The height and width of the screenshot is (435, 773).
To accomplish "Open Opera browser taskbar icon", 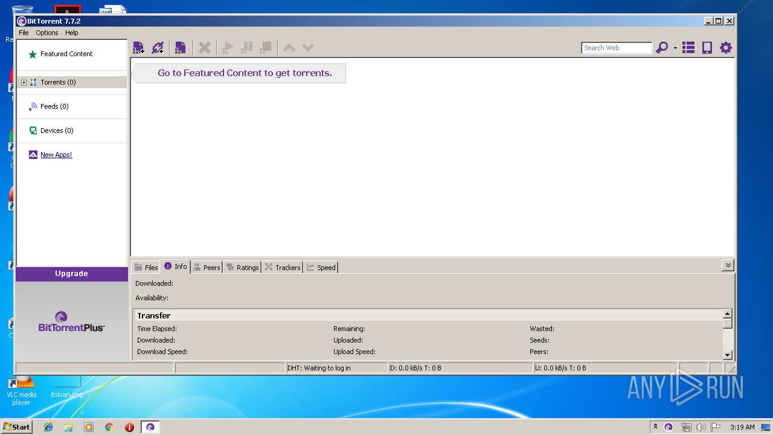I will tap(129, 427).
